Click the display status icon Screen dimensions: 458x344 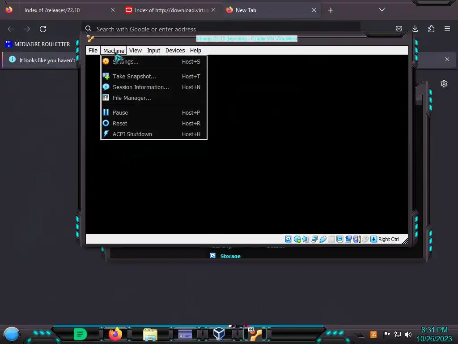pyautogui.click(x=340, y=239)
